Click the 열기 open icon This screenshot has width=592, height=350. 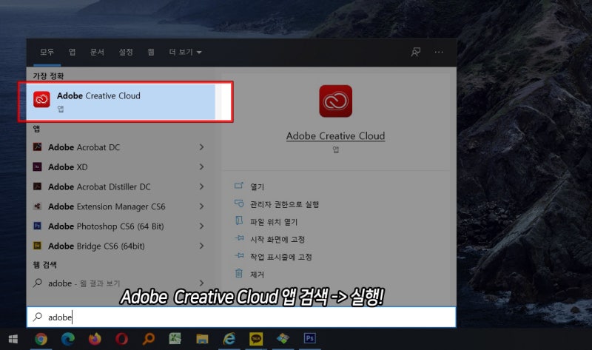[239, 186]
